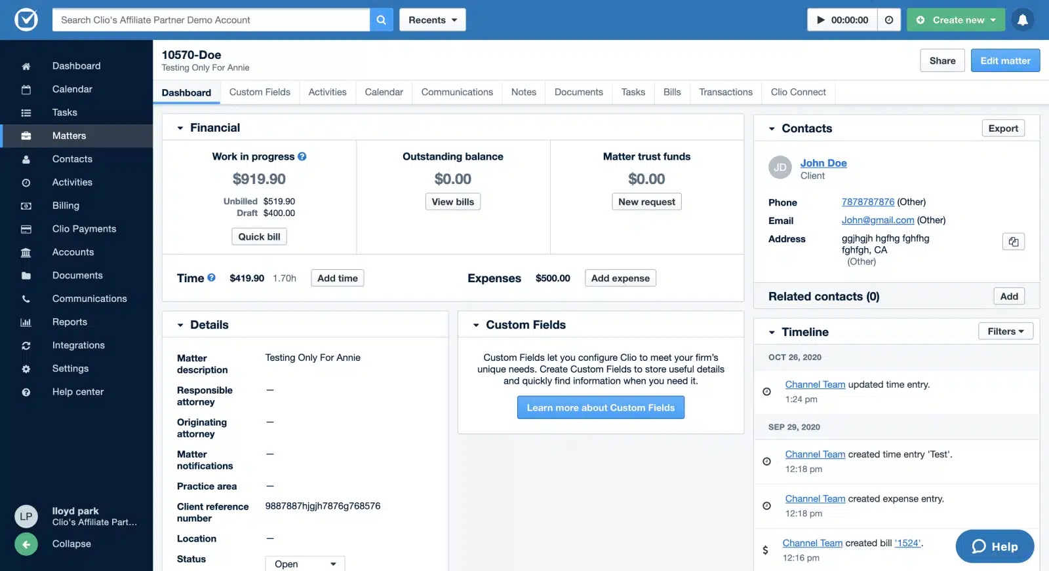The image size is (1049, 571).
Task: Click the search magnifier button
Action: pyautogui.click(x=381, y=20)
